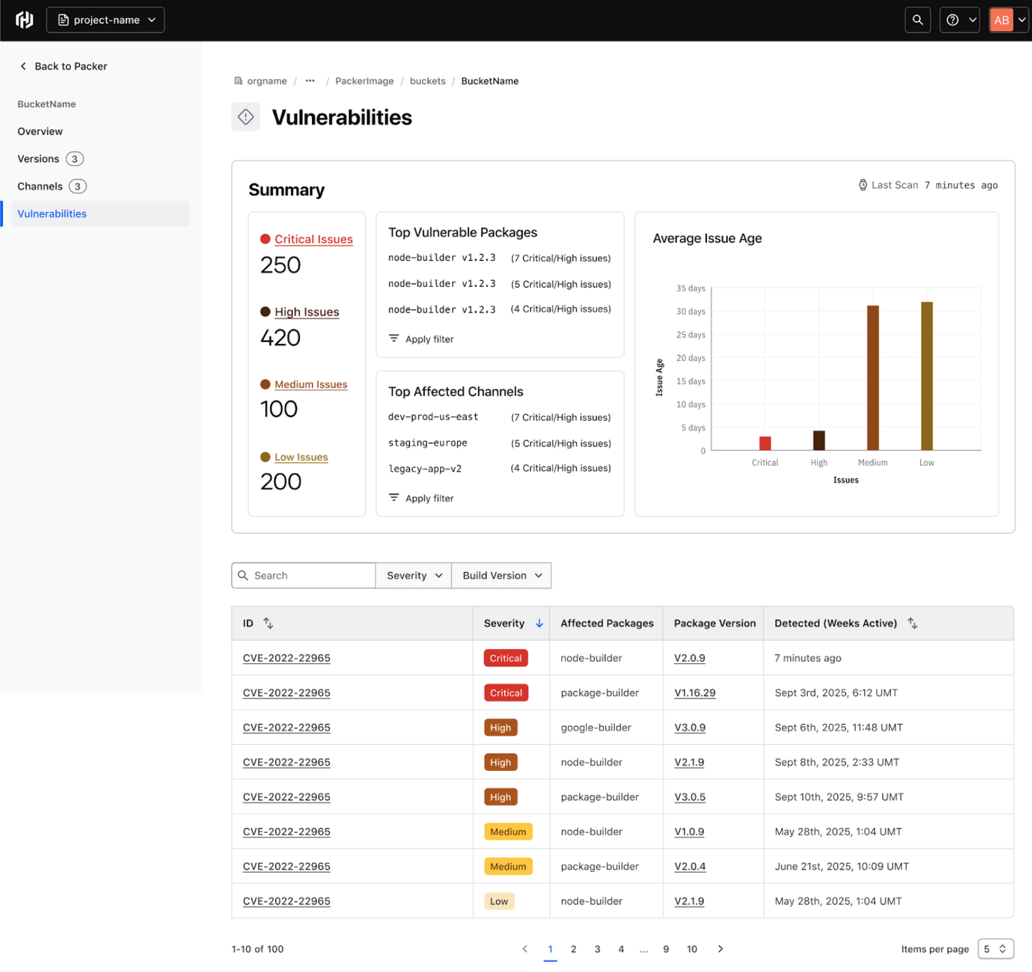Screen dimensions: 1032x972
Task: Follow the Critical Issues summary link
Action: click(314, 239)
